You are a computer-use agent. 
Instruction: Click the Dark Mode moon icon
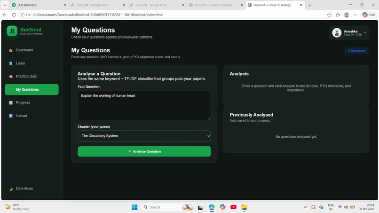[11, 189]
